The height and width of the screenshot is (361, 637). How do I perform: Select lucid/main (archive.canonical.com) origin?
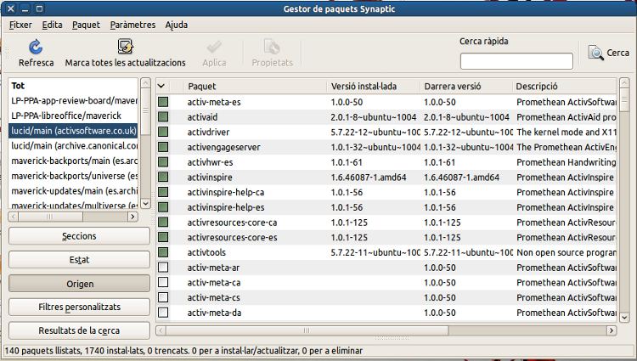[73, 146]
